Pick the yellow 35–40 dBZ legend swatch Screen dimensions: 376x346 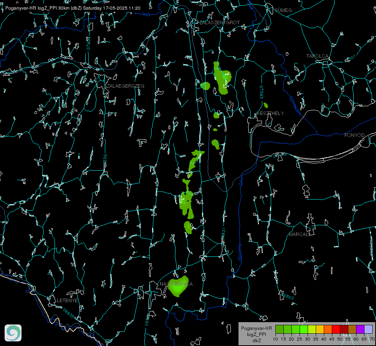pos(320,329)
